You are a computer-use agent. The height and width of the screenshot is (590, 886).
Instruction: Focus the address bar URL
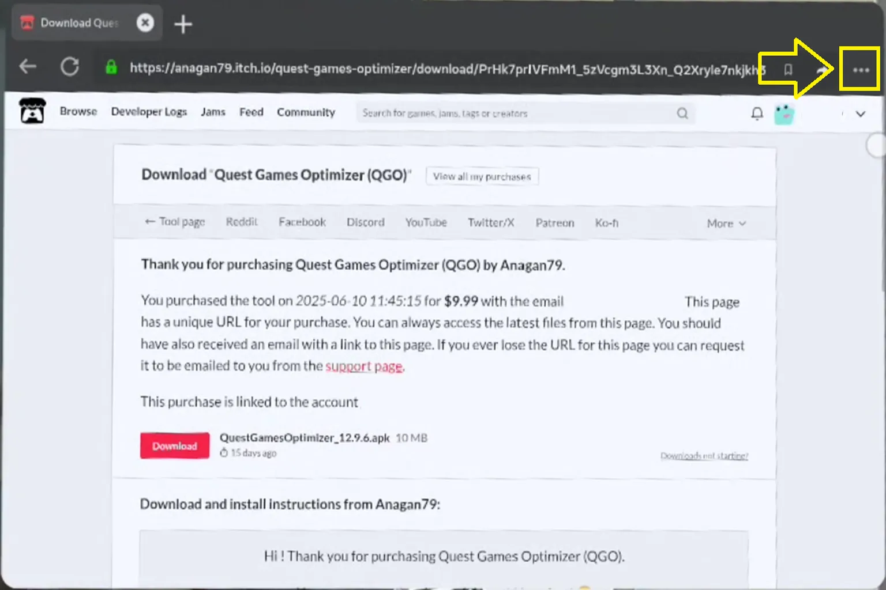(x=447, y=69)
